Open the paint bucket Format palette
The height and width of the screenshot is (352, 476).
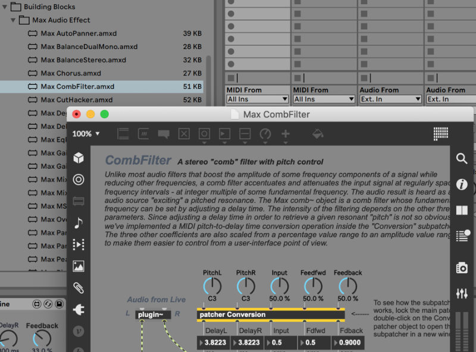[x=318, y=134]
